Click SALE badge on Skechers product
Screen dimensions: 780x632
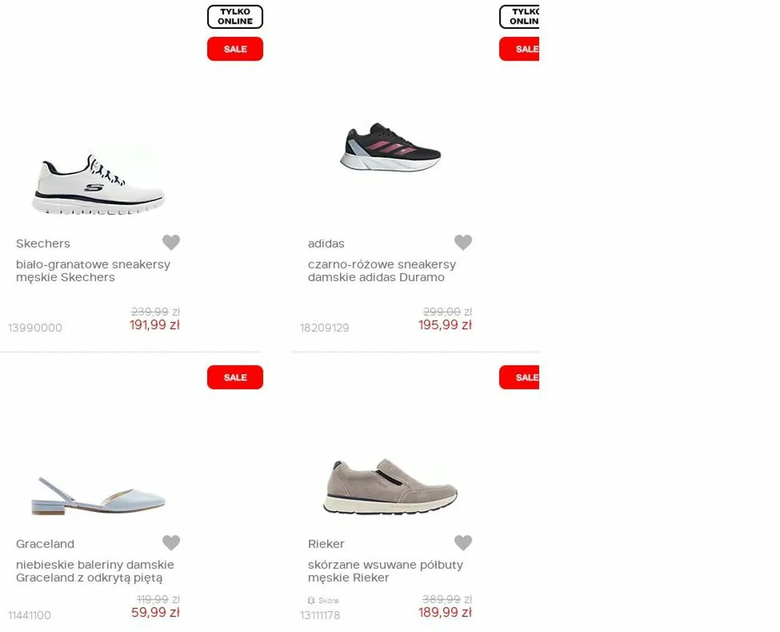235,49
